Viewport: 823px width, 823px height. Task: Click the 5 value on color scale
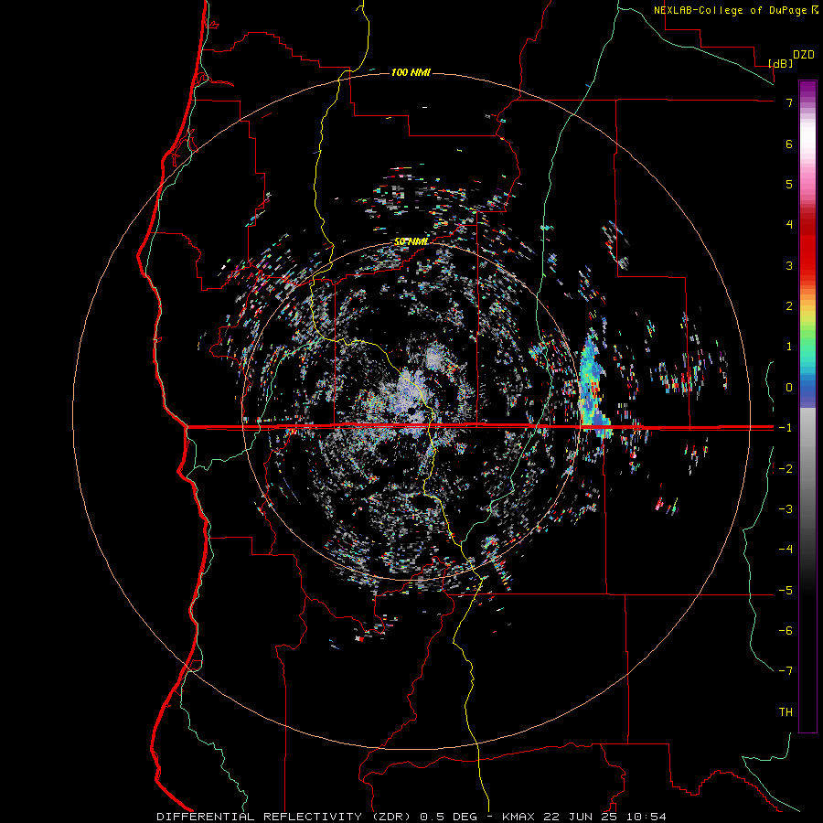(x=789, y=184)
